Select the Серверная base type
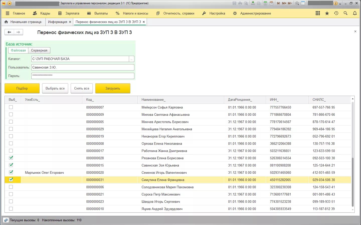Screen dimensions: 361x225 point(39,50)
